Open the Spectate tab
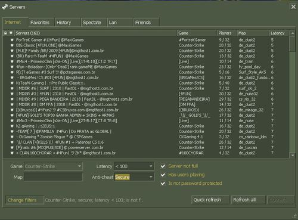The width and height of the screenshot is (298, 220). [94, 23]
